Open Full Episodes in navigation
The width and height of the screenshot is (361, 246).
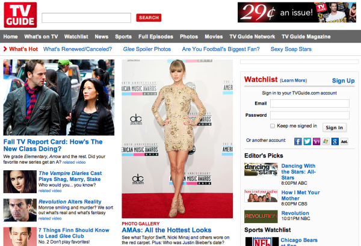(x=156, y=37)
